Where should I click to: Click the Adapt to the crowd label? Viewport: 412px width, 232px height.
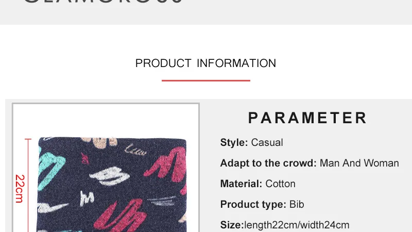[x=268, y=163]
